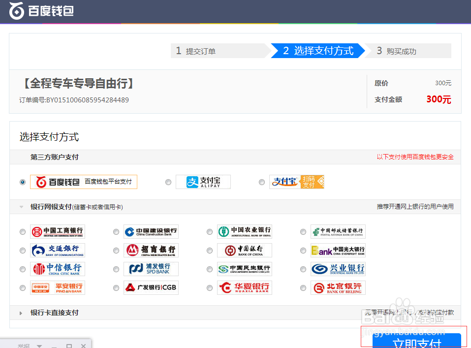Select 中国建设银行 radio button
Image resolution: width=471 pixels, height=348 pixels.
point(116,232)
